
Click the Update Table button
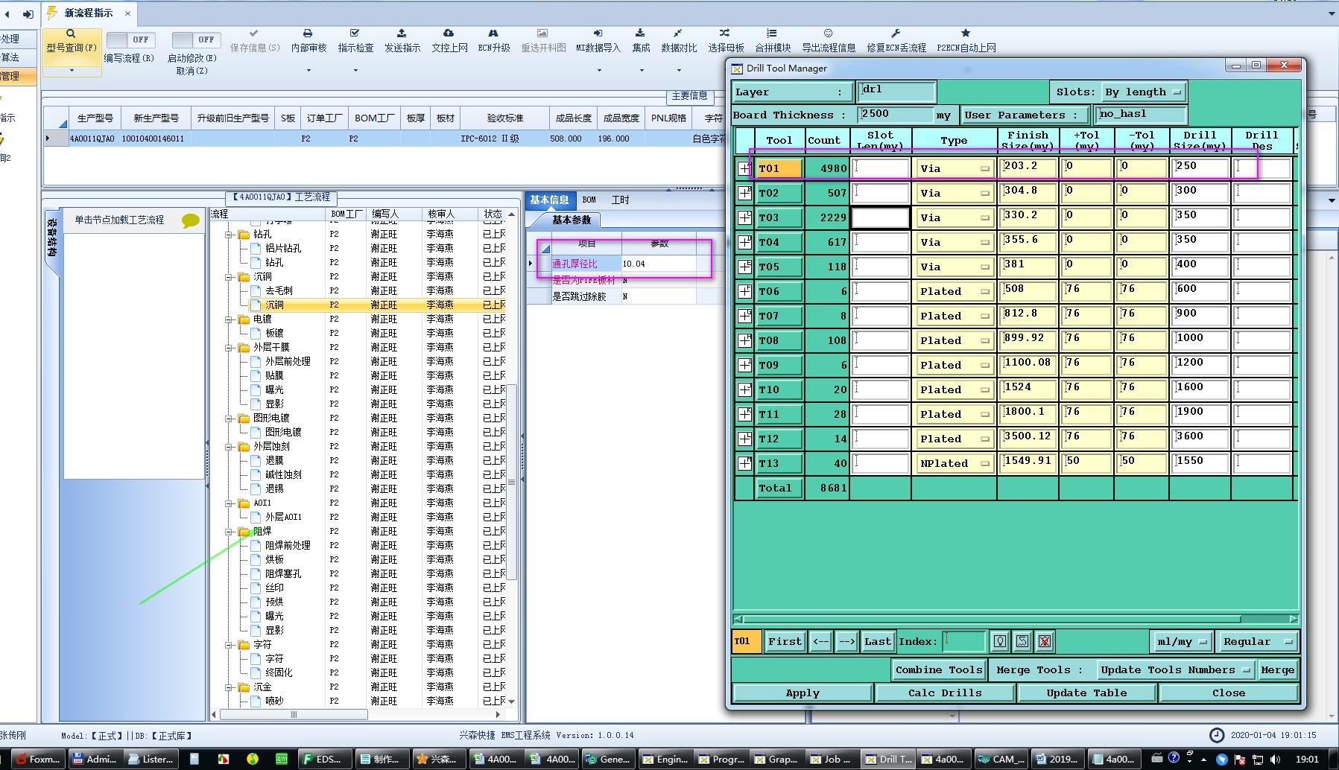click(x=1086, y=693)
